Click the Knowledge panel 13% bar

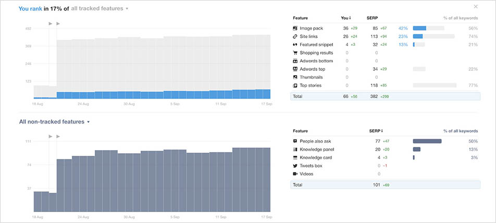pyautogui.click(x=417, y=150)
